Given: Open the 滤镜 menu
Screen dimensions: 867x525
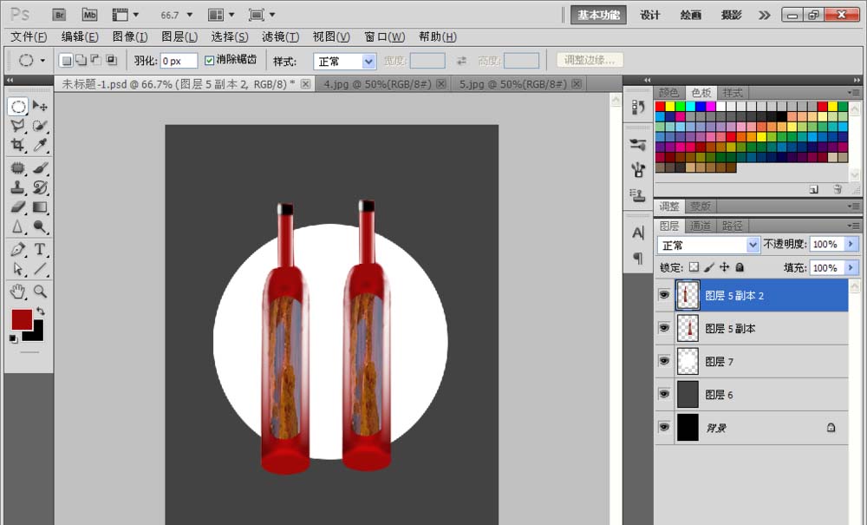Looking at the screenshot, I should click(x=280, y=36).
